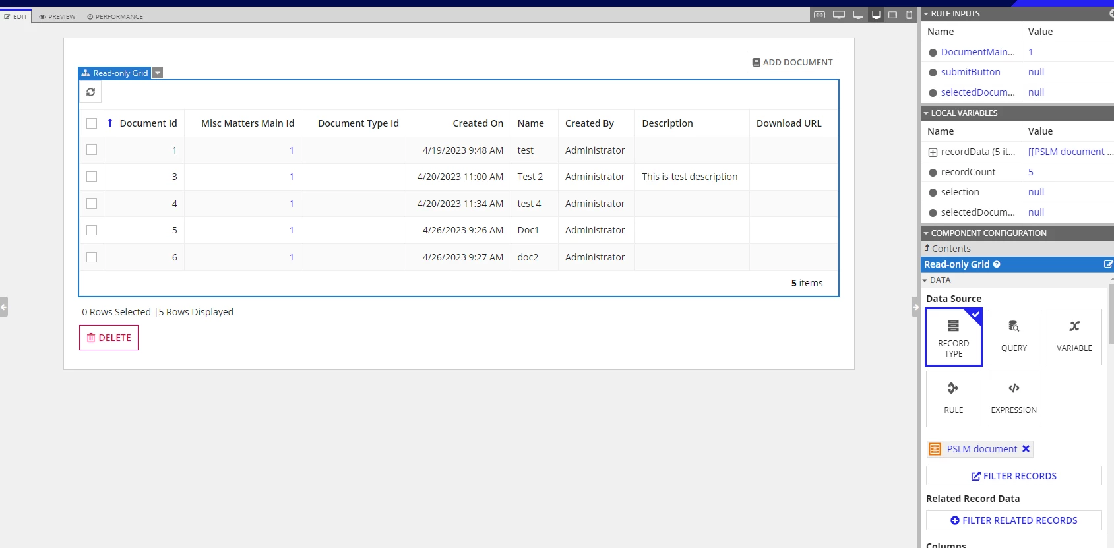Click the Download URL column header
This screenshot has height=548, width=1114.
click(789, 123)
